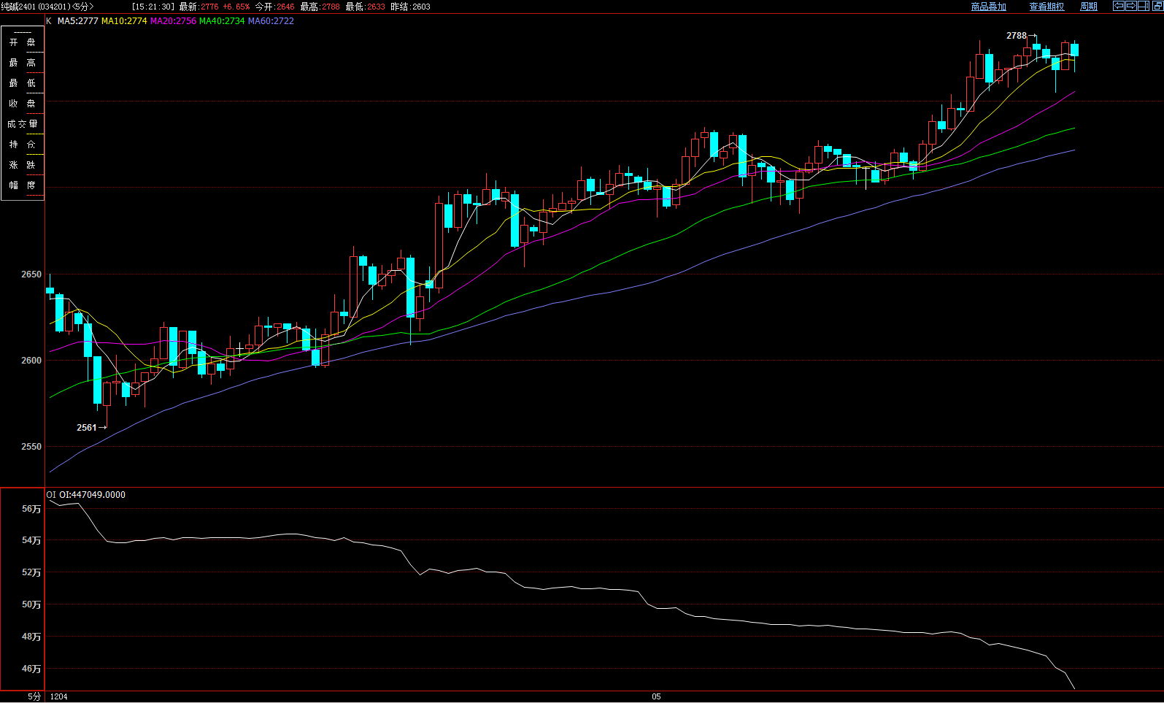Click the forward arrow navigation icon
The width and height of the screenshot is (1164, 703).
1130,6
